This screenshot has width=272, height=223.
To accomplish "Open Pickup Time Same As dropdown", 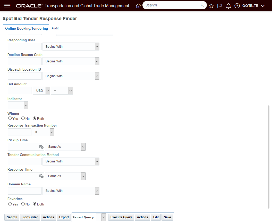I will click(65, 147).
